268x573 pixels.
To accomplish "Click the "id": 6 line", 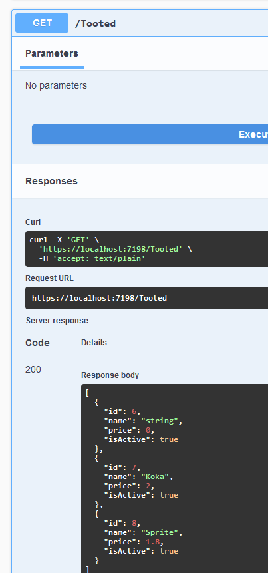I will pyautogui.click(x=122, y=411).
